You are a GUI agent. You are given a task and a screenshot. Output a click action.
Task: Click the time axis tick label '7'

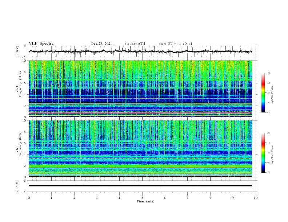pos(188,198)
